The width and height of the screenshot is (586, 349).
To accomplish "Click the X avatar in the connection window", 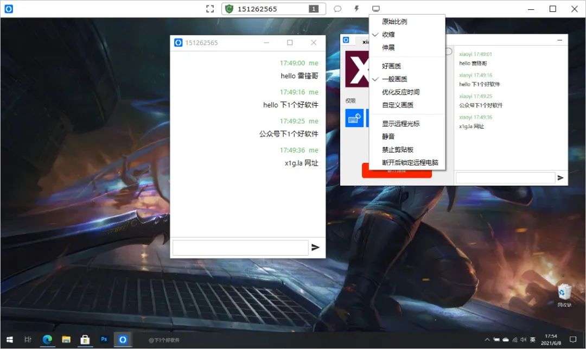I will click(x=357, y=69).
